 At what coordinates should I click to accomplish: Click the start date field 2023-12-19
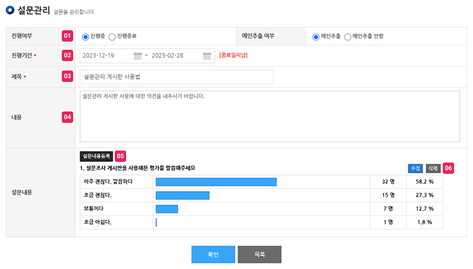(x=98, y=55)
